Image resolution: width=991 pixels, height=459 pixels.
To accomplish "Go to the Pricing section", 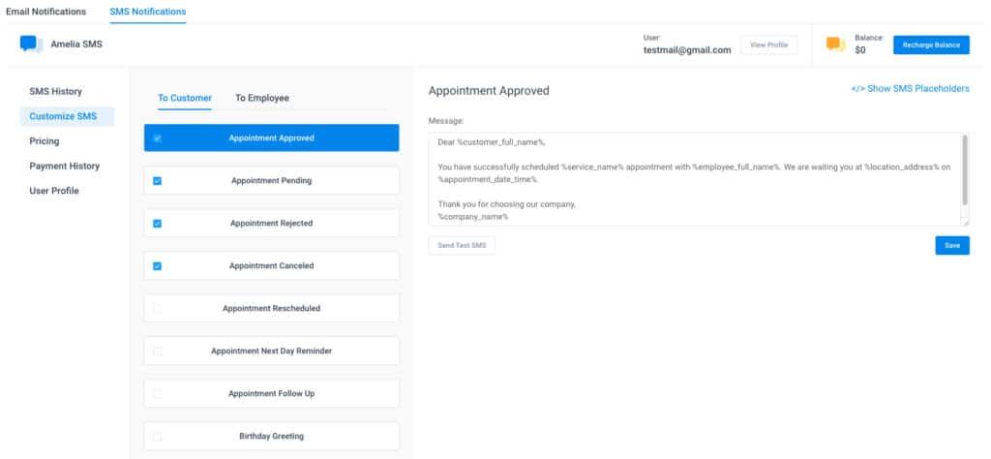I will 45,141.
